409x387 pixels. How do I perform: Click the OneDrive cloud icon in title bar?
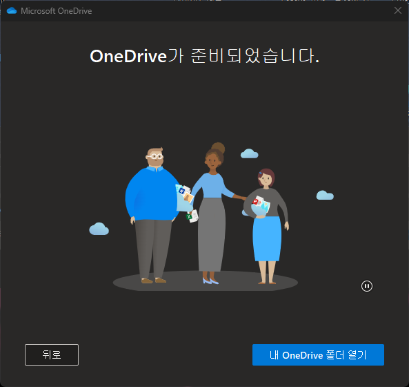[x=12, y=11]
